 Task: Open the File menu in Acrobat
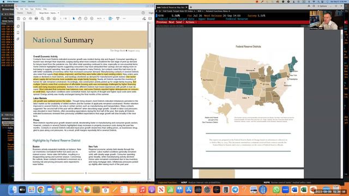tap(17, 9)
